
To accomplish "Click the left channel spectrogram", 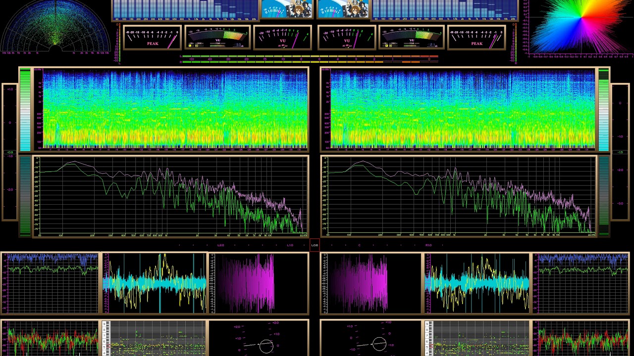I will point(170,109).
